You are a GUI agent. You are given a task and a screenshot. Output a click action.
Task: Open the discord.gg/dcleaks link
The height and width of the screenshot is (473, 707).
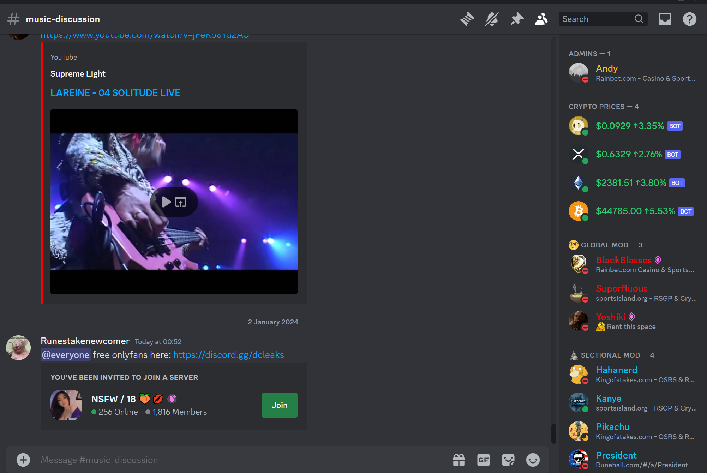pyautogui.click(x=228, y=355)
